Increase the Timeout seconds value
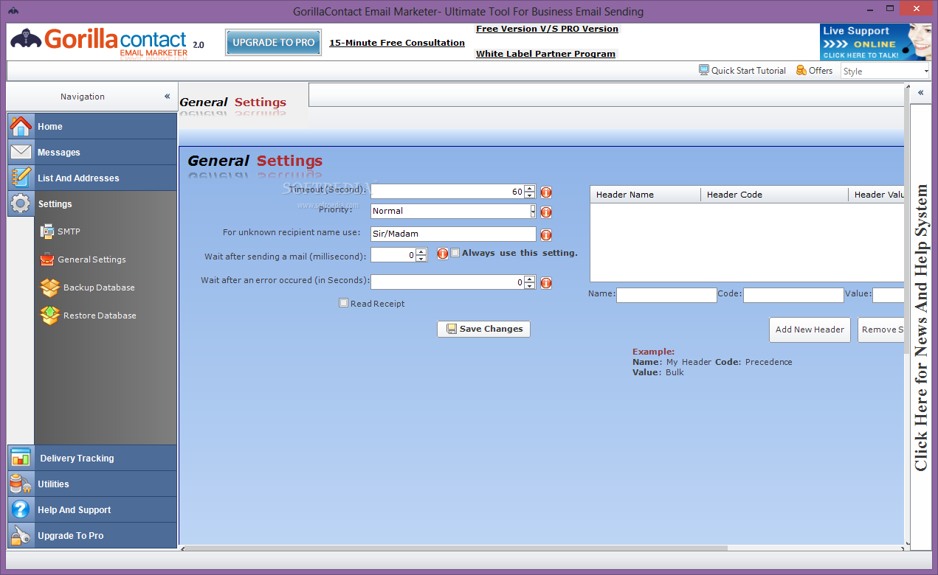The image size is (938, 575). (529, 189)
